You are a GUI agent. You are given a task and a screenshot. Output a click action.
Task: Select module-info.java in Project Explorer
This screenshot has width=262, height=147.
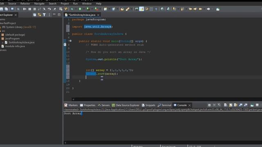(x=15, y=46)
